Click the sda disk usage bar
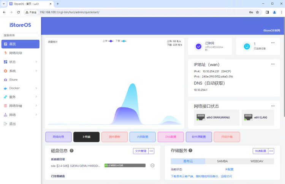 coord(125,165)
